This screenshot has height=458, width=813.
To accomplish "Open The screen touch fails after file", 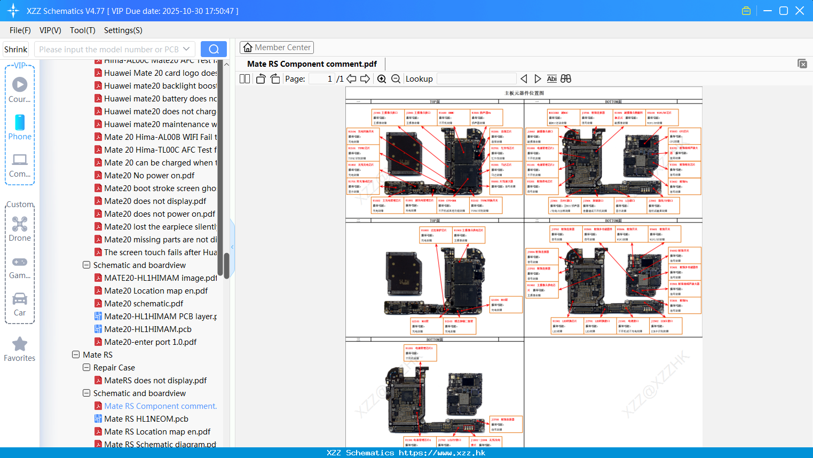I will [160, 252].
